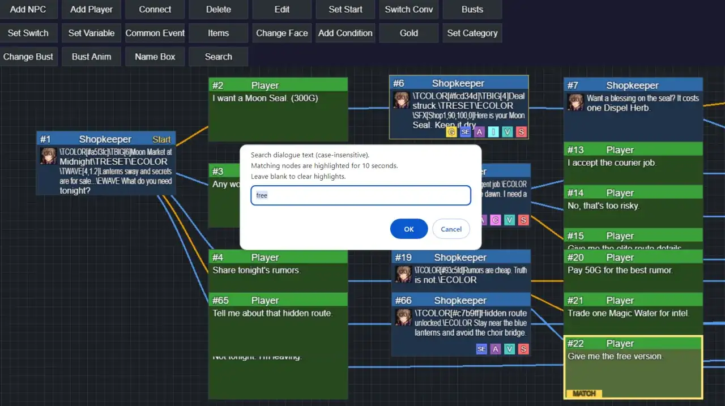Cancel the search dialog
The image size is (725, 406).
(x=451, y=229)
